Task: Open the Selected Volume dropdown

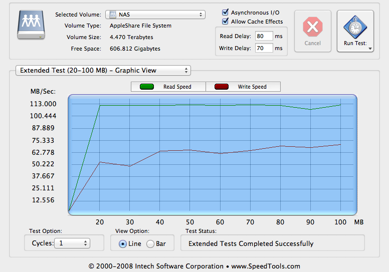Action: (156, 15)
